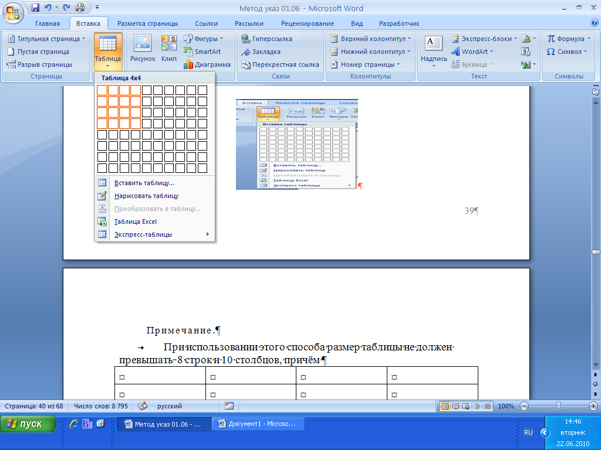The height and width of the screenshot is (450, 601).
Task: Open the Таблица button in ribbon
Action: pyautogui.click(x=108, y=52)
